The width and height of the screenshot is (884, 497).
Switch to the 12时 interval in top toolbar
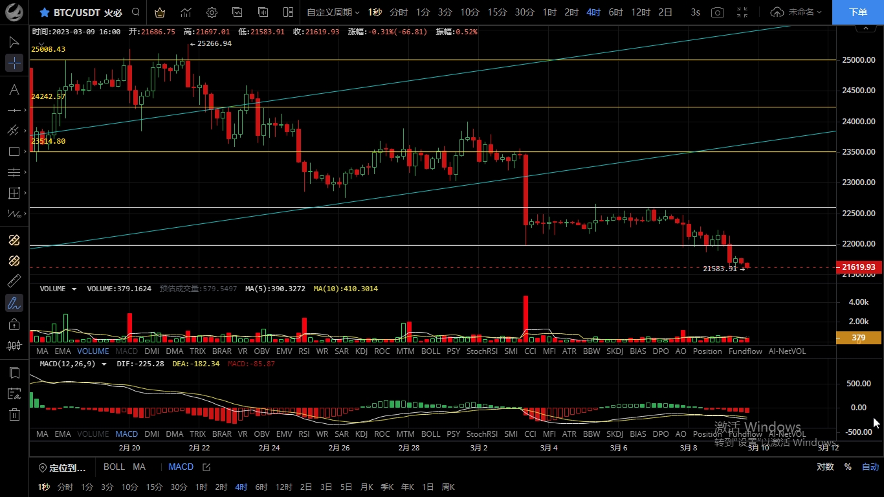(x=641, y=12)
